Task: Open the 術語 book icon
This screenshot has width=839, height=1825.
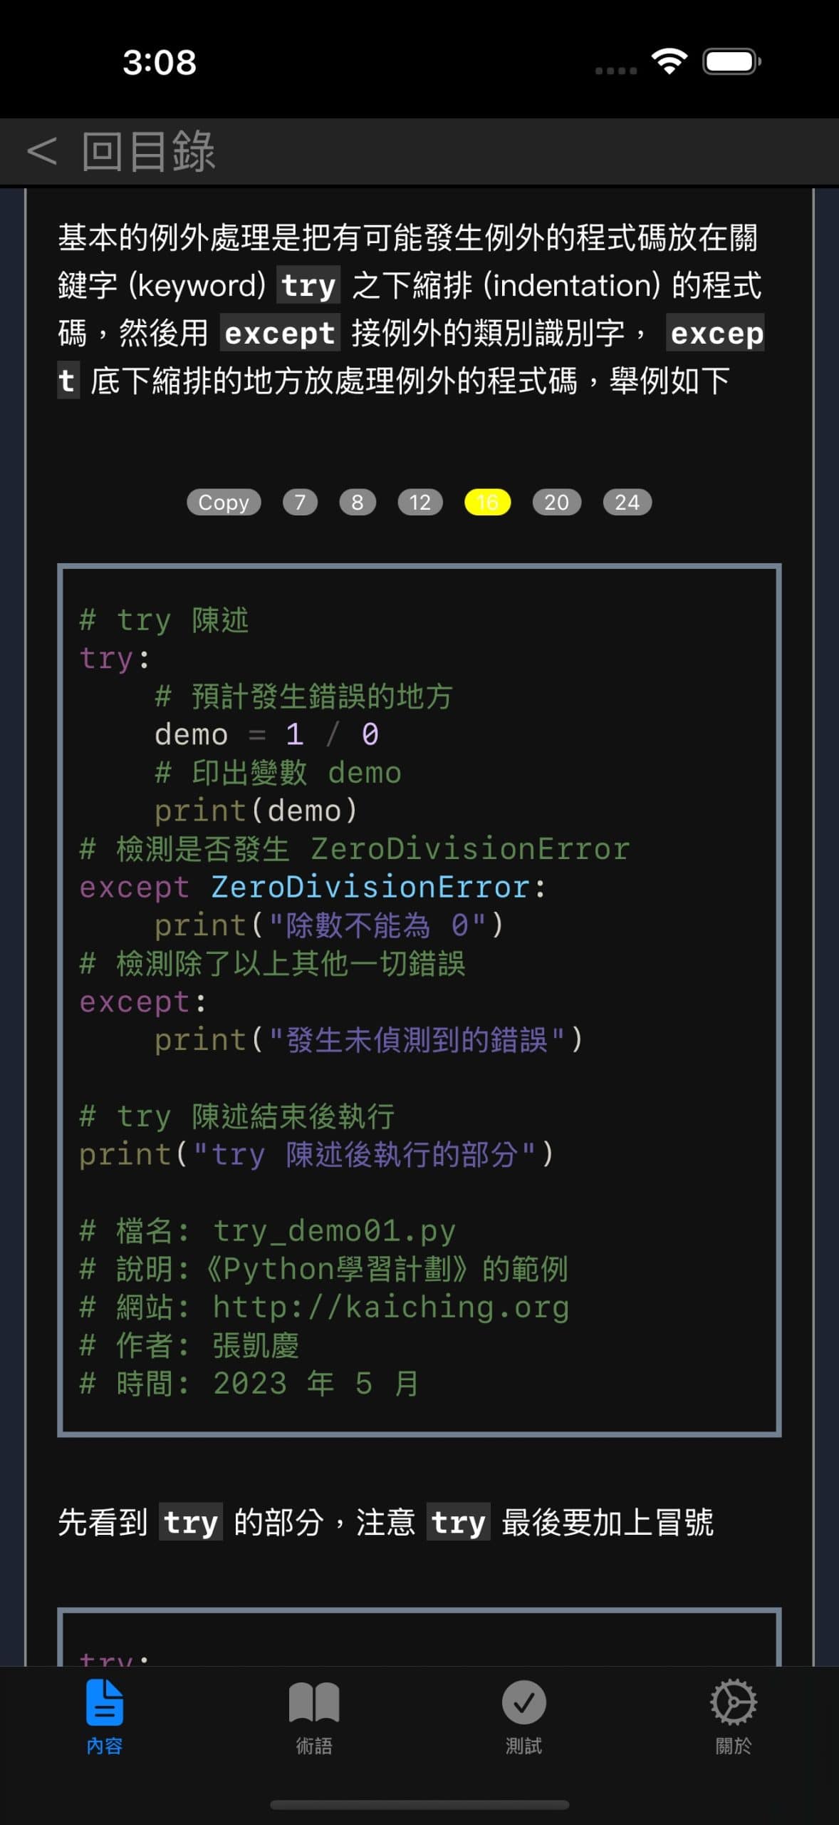Action: [315, 1703]
